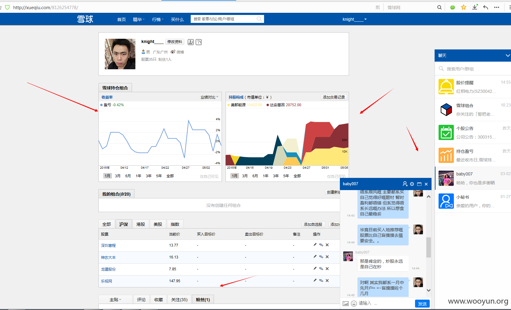The image size is (511, 310).
Task: Click the delete X icon for 乐视网
Action: tap(327, 280)
